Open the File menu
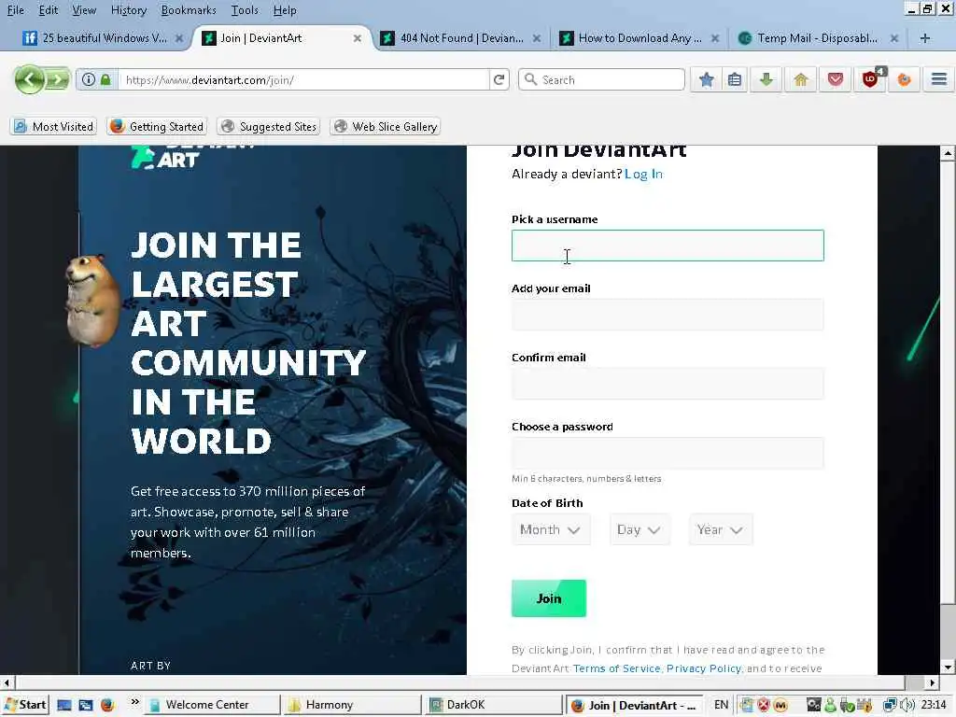 pos(15,10)
